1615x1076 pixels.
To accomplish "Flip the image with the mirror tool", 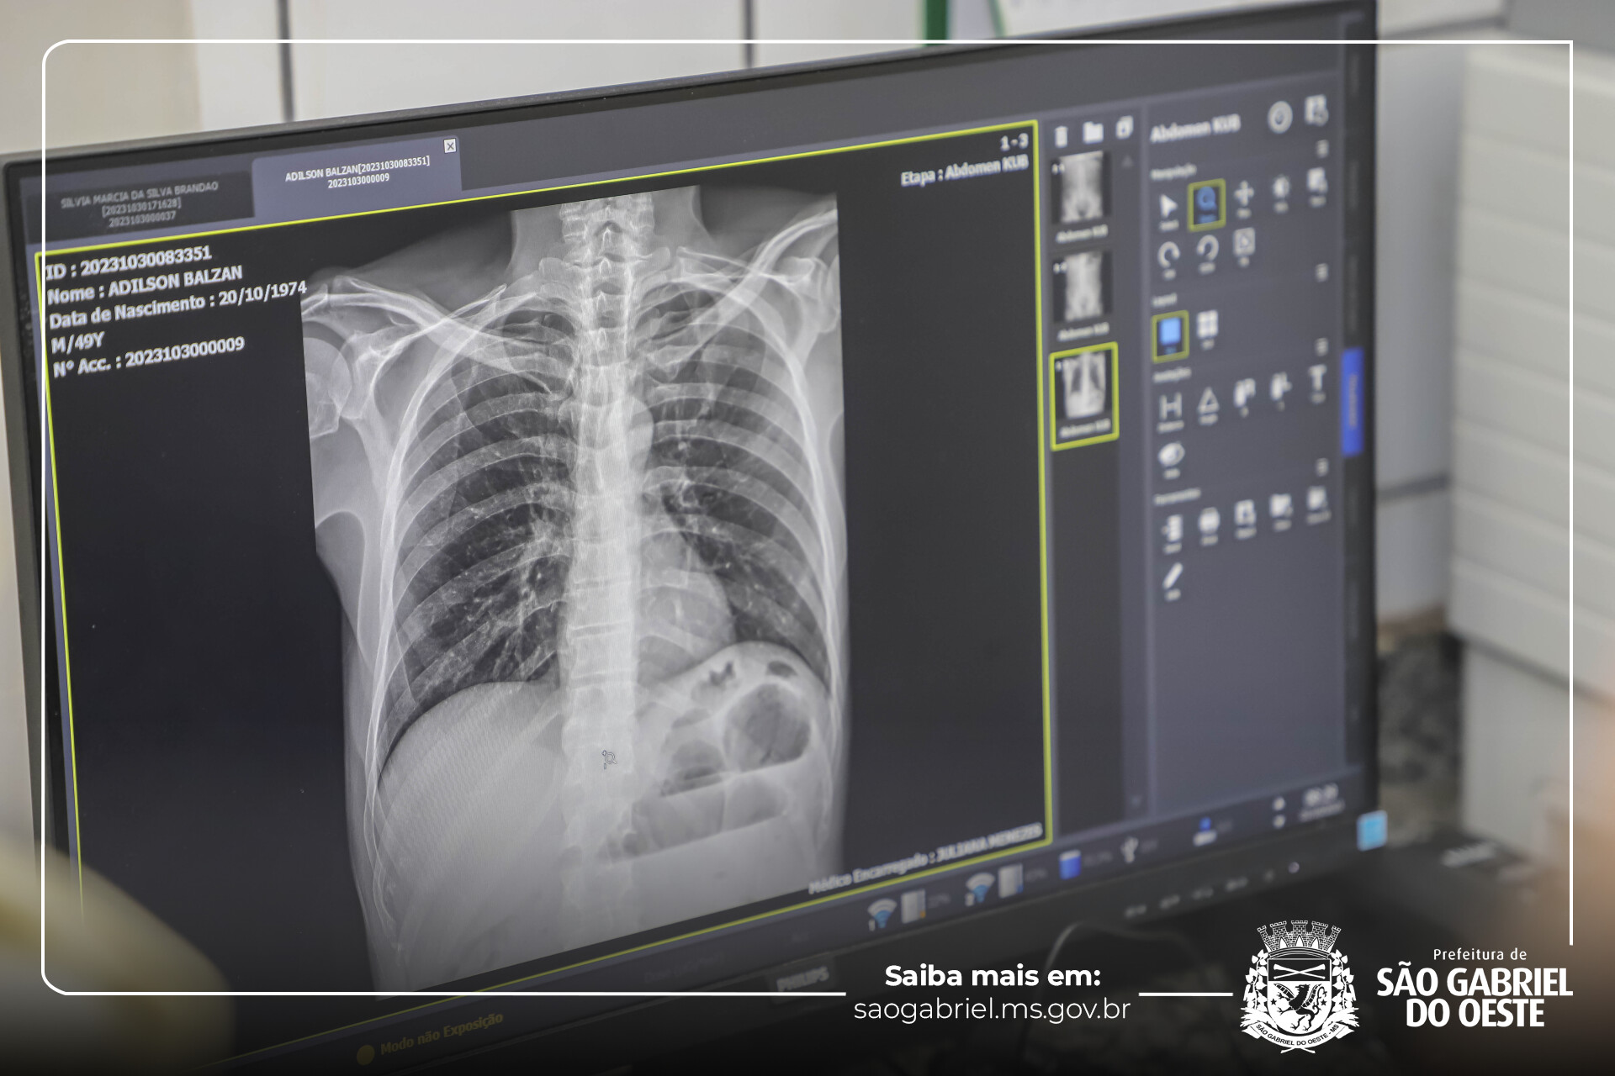I will [x=1244, y=246].
